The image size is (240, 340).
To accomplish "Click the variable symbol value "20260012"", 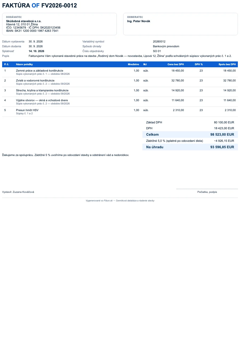I will pos(159,42).
